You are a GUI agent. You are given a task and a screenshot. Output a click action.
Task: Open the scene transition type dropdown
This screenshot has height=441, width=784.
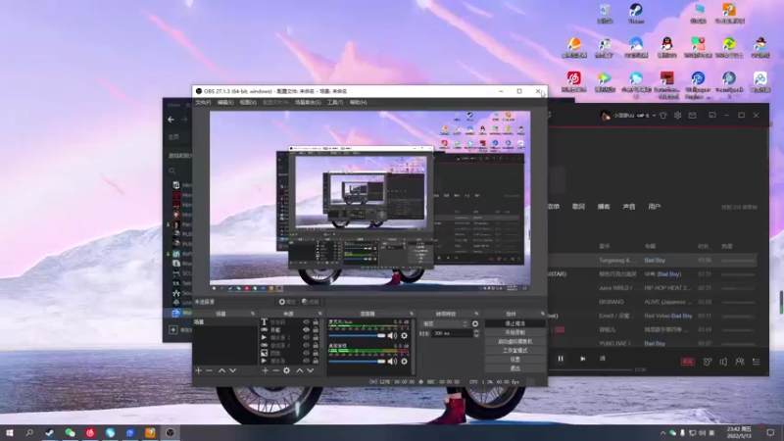(x=444, y=324)
